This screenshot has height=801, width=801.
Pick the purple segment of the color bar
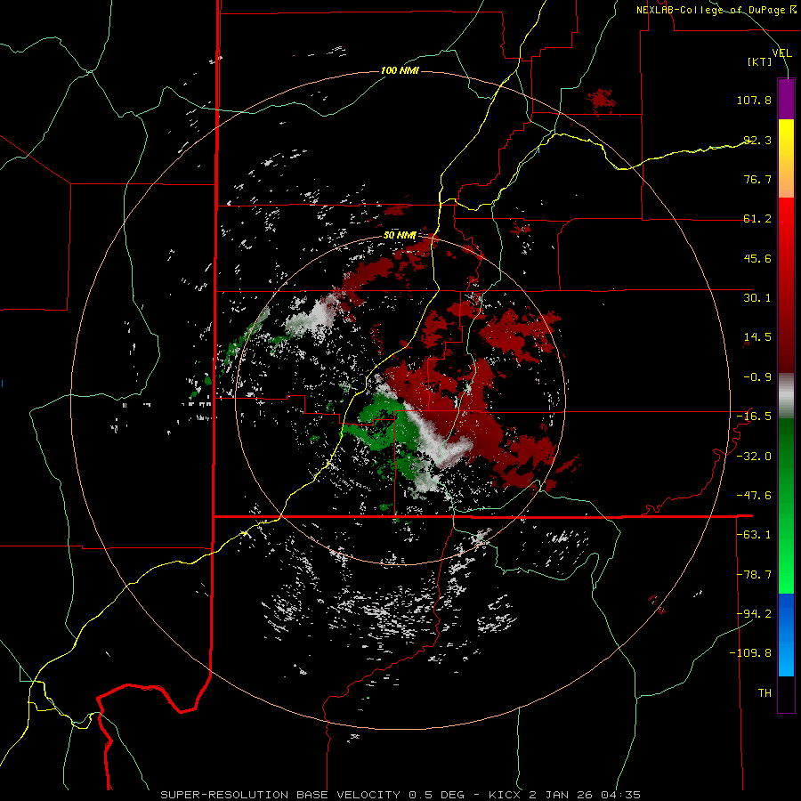point(786,99)
